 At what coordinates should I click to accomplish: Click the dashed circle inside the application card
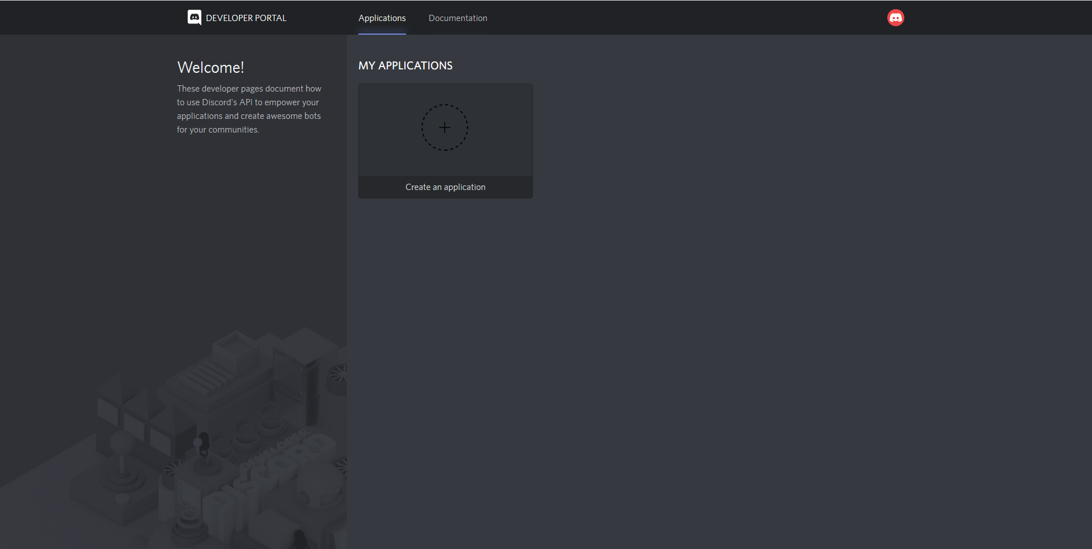point(445,127)
